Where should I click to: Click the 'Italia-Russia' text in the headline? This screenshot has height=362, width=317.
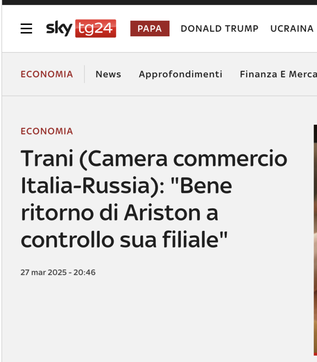click(x=93, y=186)
